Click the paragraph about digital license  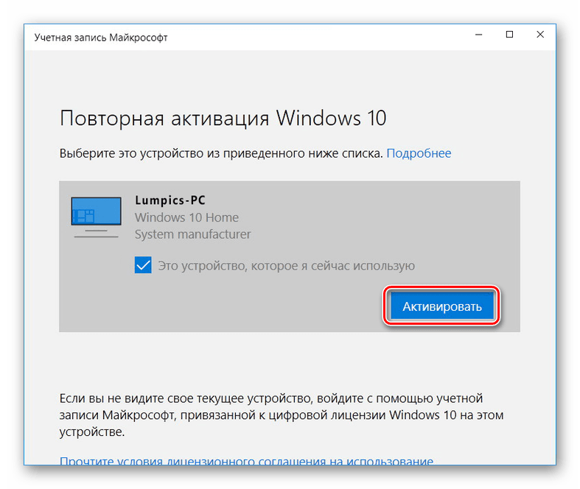click(281, 415)
